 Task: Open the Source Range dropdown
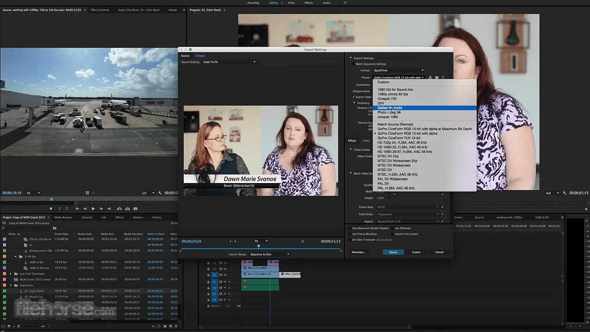click(x=270, y=254)
